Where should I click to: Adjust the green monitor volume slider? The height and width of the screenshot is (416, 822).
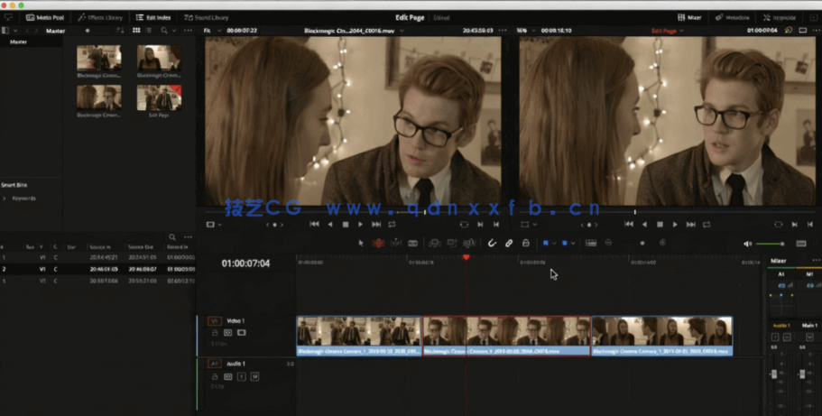(x=770, y=244)
